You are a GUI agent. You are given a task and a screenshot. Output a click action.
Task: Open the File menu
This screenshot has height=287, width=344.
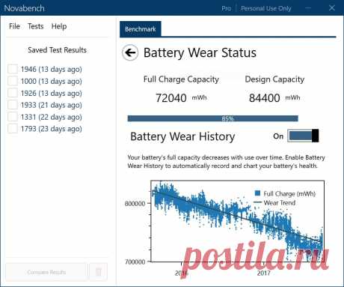pos(14,26)
